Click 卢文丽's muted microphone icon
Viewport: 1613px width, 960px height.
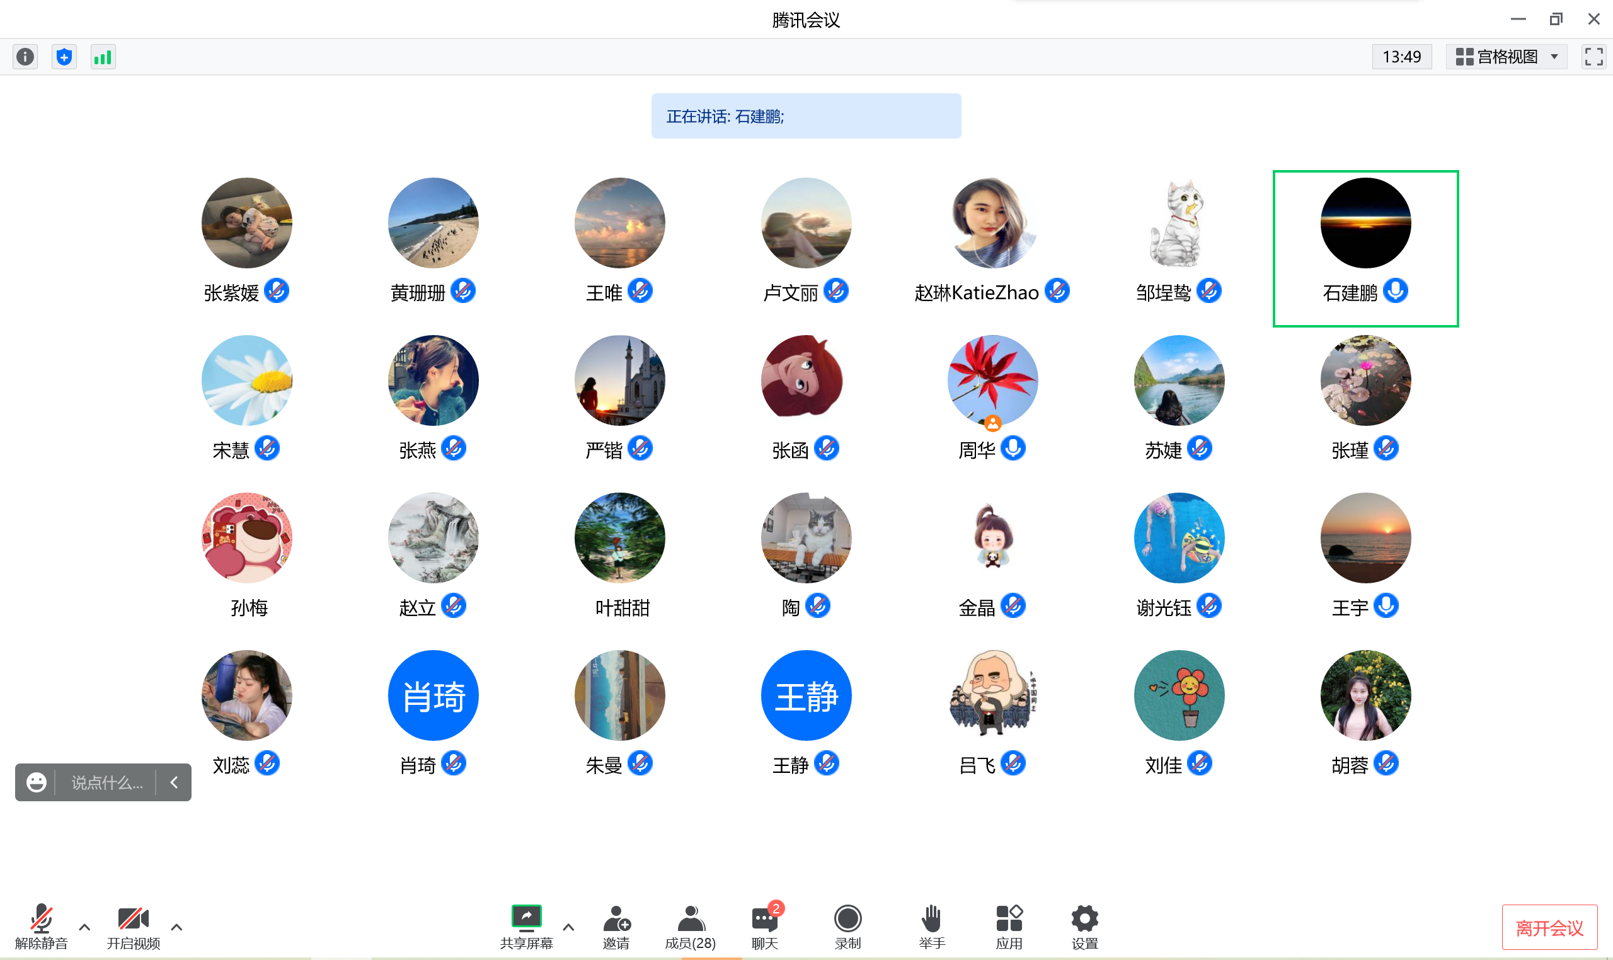[x=837, y=292]
